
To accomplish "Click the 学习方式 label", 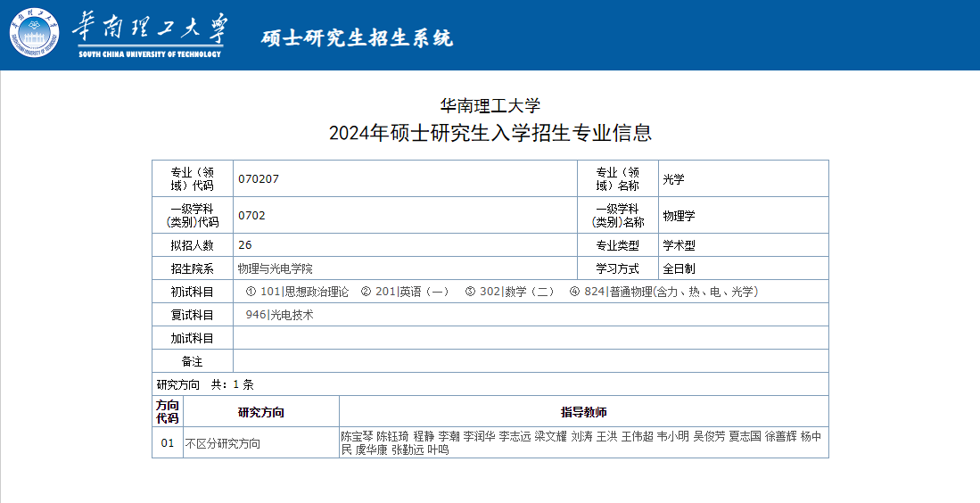I will 617,268.
